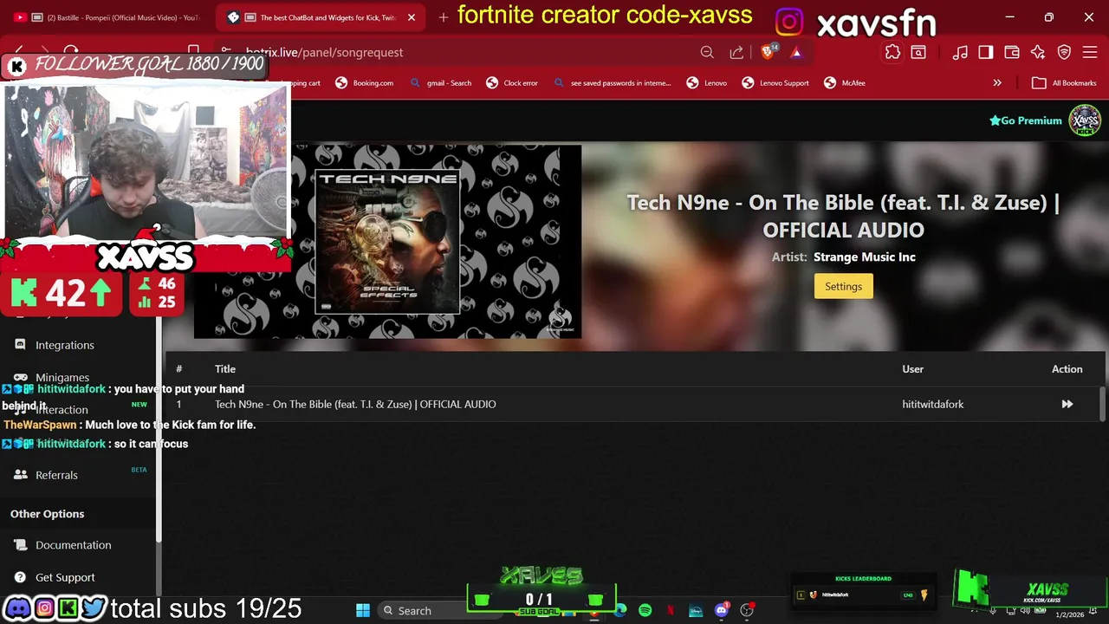Open the Booking.com bookmark

pos(364,83)
